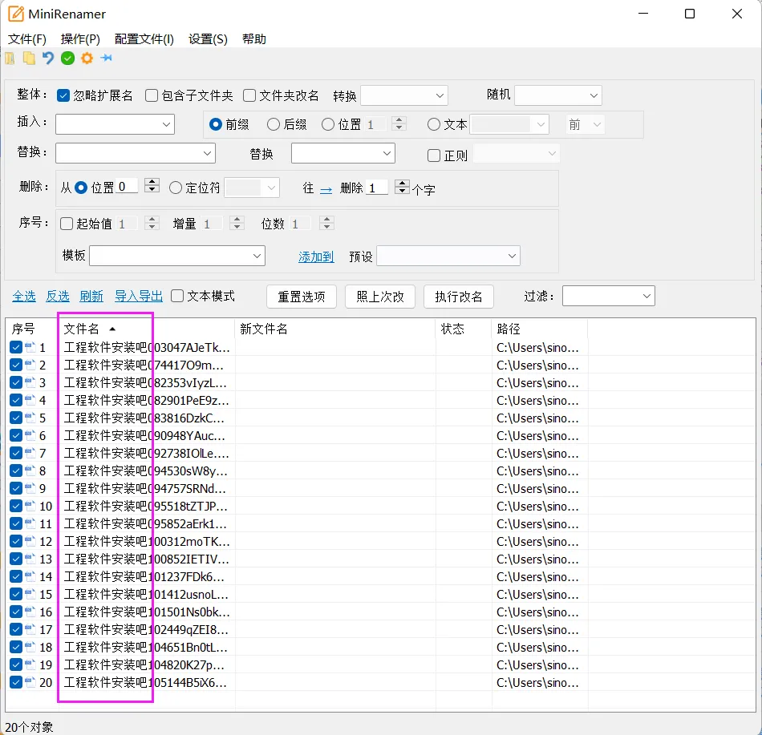Toggle the 文本模式 checkbox

click(x=177, y=296)
